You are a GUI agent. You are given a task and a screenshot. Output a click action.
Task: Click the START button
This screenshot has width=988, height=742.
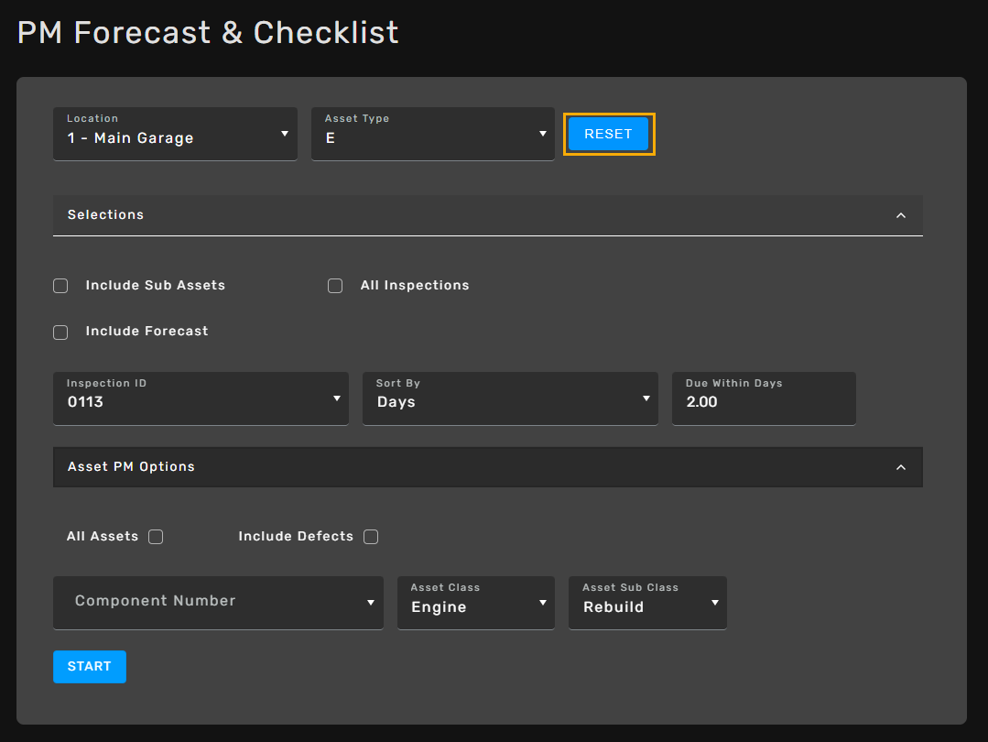tap(90, 667)
